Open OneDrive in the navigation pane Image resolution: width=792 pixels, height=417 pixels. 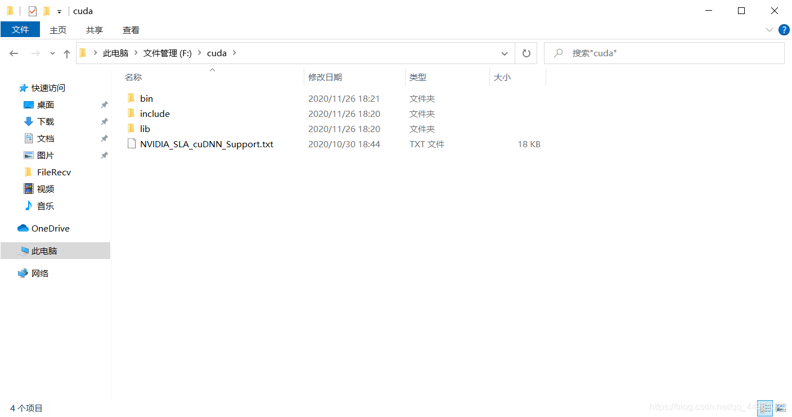(50, 228)
